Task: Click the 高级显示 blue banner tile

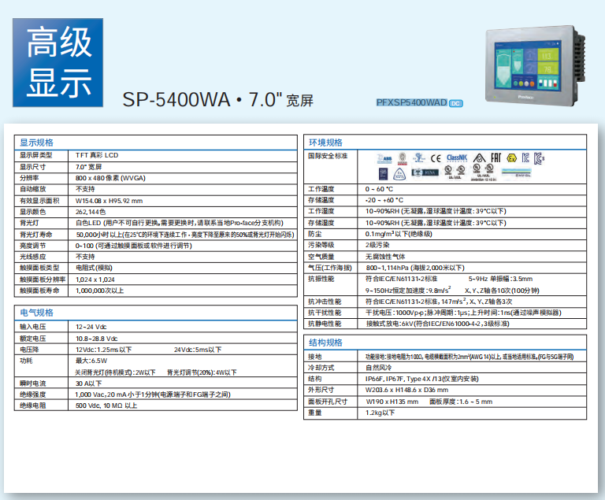Action: (x=58, y=62)
